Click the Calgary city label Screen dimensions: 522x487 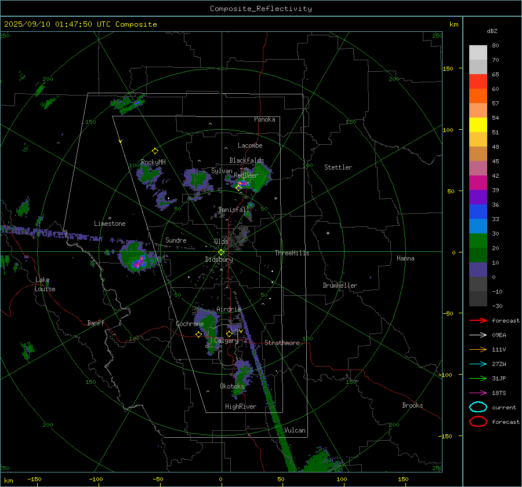click(226, 340)
